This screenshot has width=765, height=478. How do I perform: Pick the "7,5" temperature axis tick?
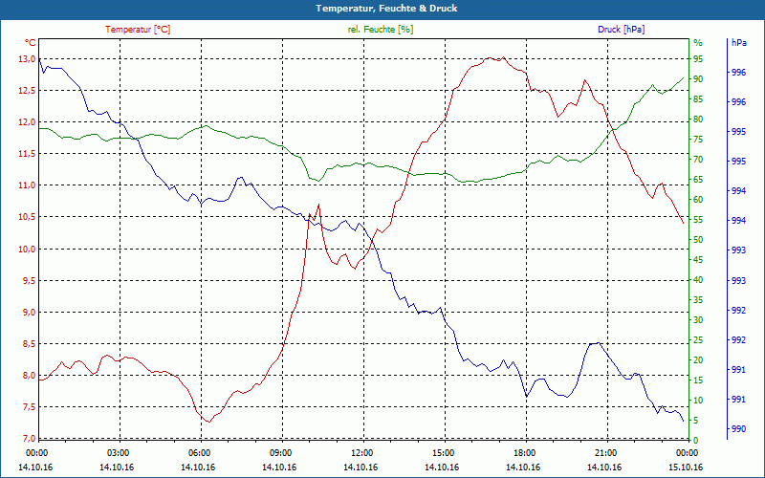29,407
